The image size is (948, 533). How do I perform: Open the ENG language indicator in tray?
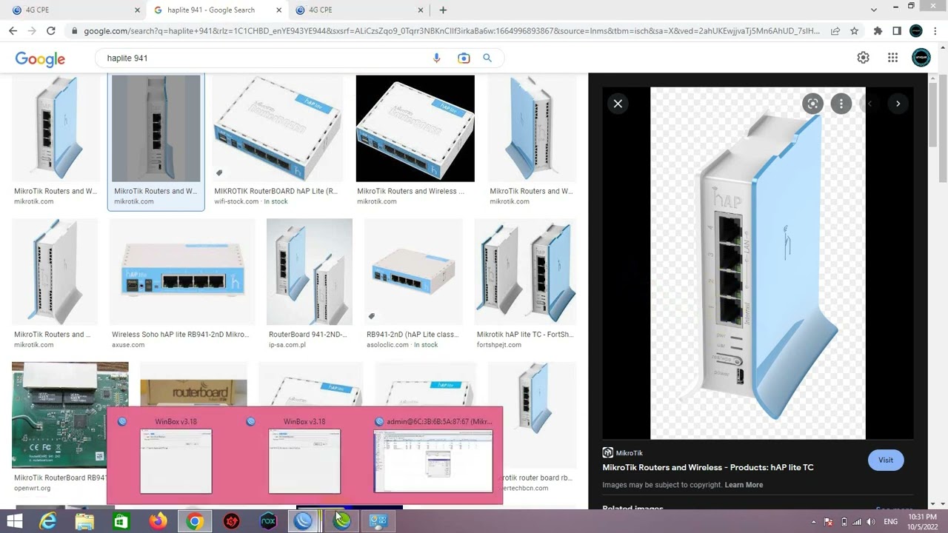point(890,522)
